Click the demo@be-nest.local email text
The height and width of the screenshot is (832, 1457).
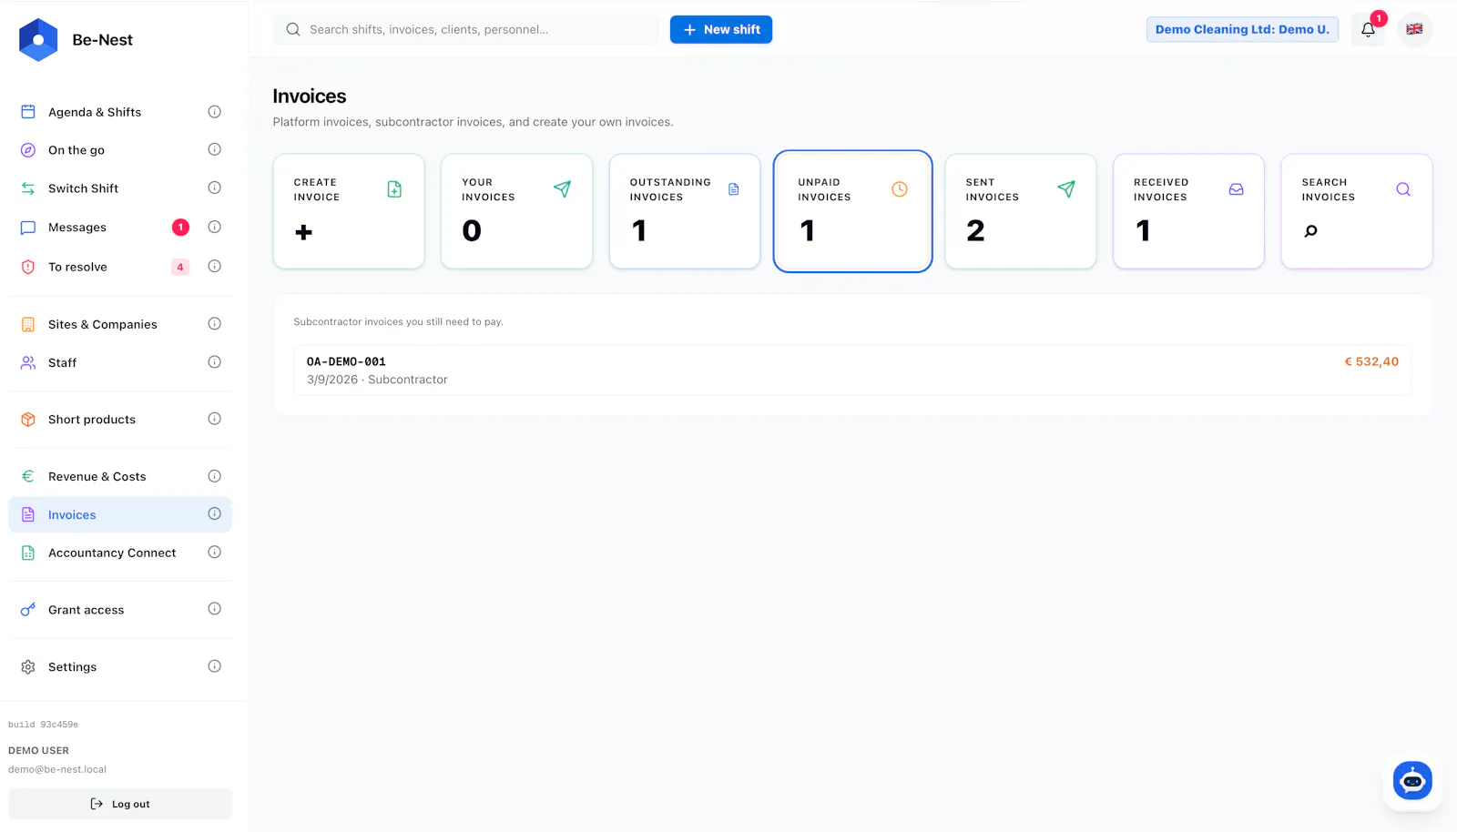pyautogui.click(x=57, y=769)
